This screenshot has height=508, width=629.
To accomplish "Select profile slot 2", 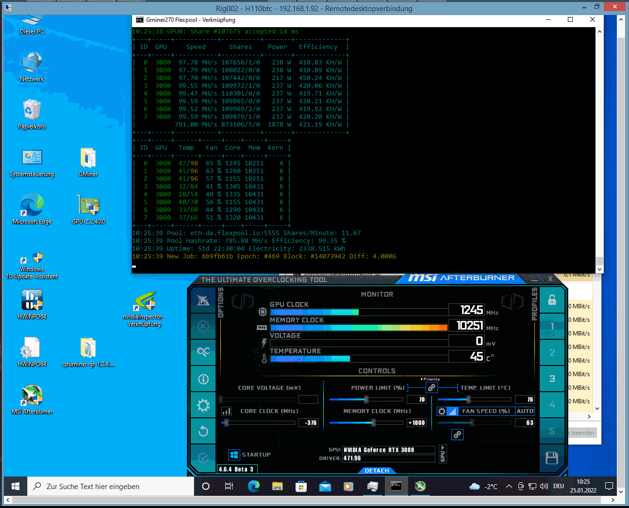I will pyautogui.click(x=552, y=352).
